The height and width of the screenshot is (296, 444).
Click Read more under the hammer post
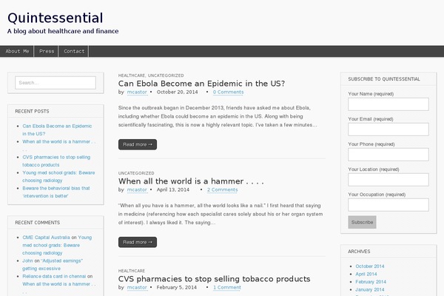click(x=138, y=242)
